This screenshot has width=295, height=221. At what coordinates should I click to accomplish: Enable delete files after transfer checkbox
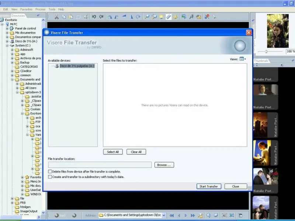point(50,171)
